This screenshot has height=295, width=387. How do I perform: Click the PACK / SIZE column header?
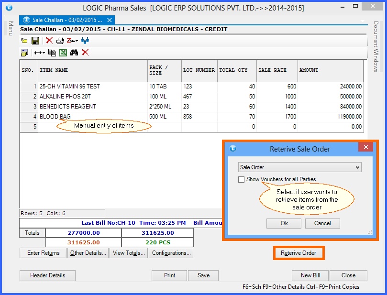pos(165,71)
